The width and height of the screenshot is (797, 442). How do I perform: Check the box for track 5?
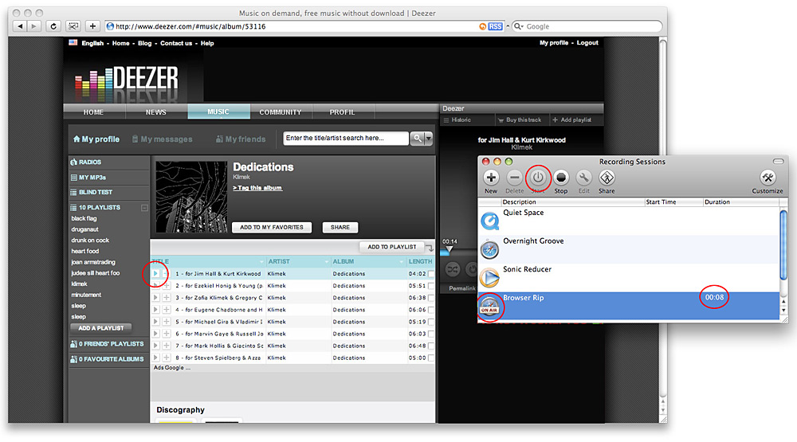click(x=431, y=322)
